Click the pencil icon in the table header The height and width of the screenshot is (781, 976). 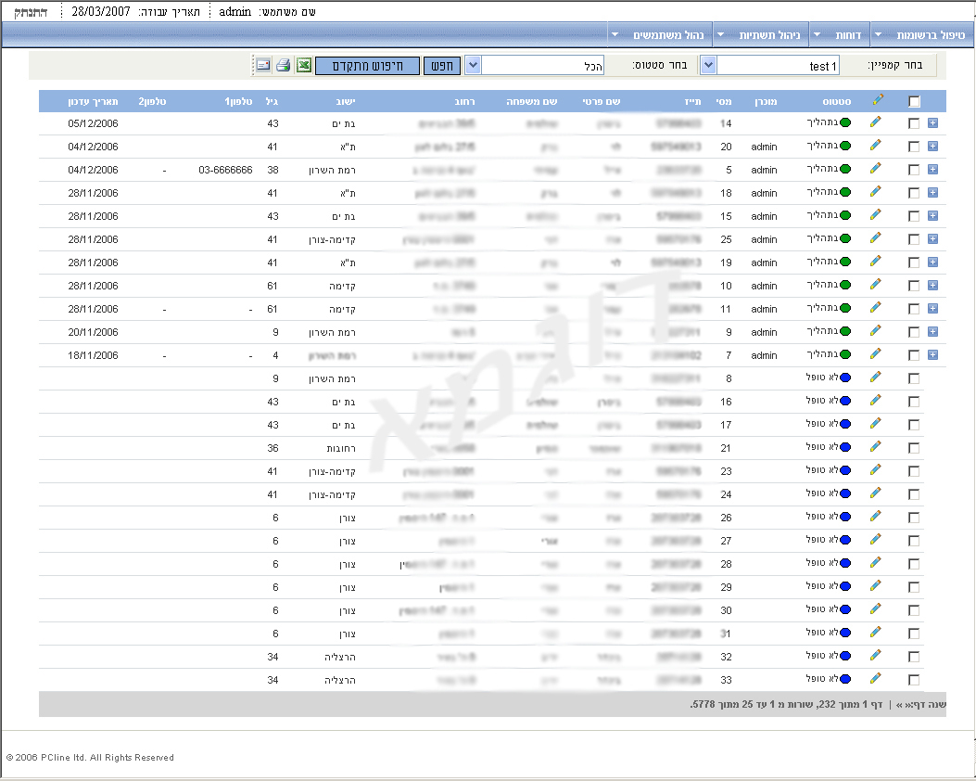878,99
